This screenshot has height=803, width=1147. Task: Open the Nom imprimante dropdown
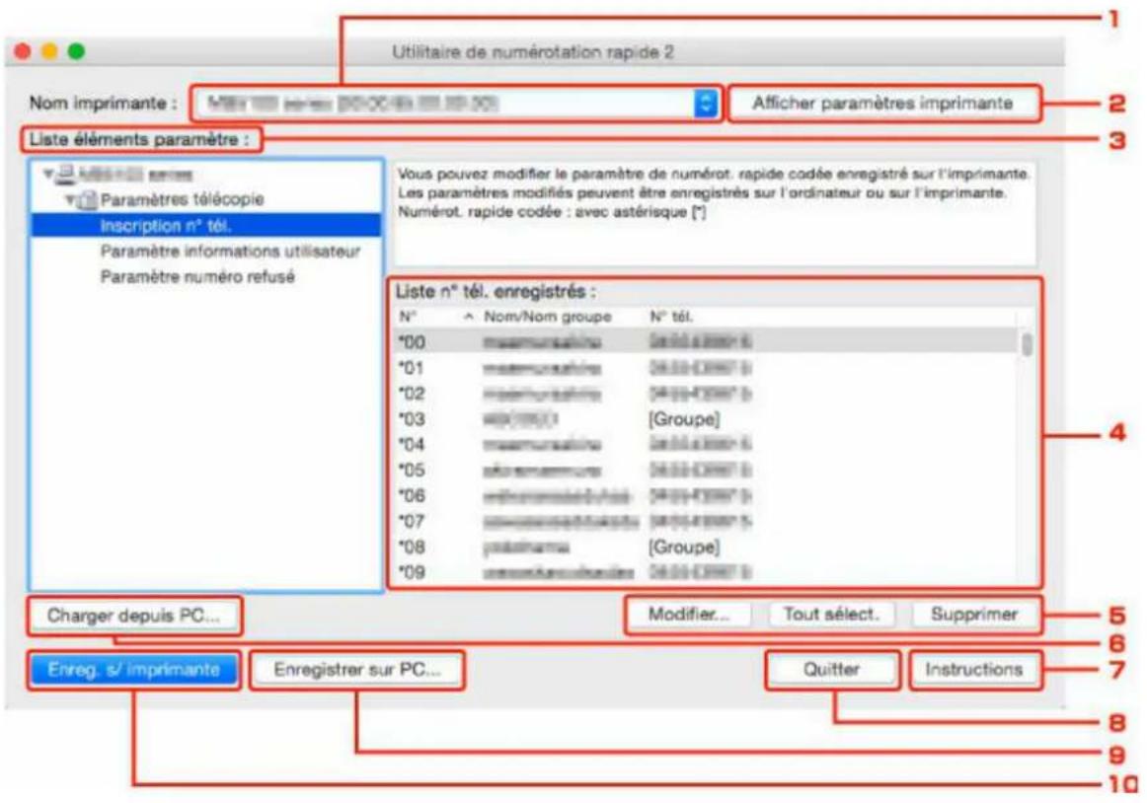(x=457, y=104)
